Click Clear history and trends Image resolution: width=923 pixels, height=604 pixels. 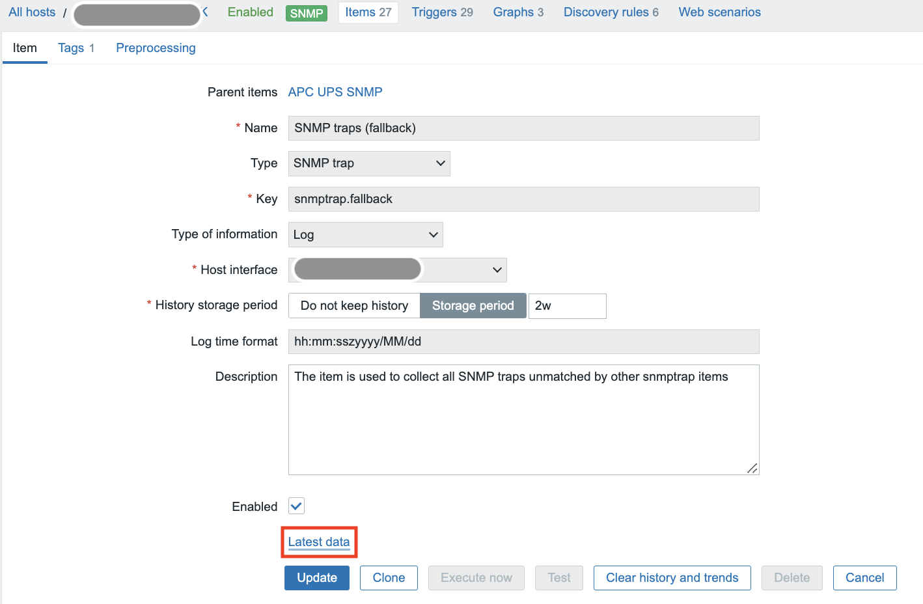click(x=672, y=578)
